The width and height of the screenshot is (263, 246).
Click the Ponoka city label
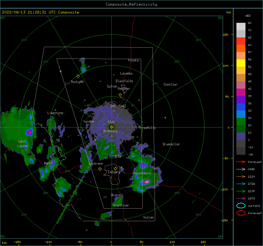133,60
